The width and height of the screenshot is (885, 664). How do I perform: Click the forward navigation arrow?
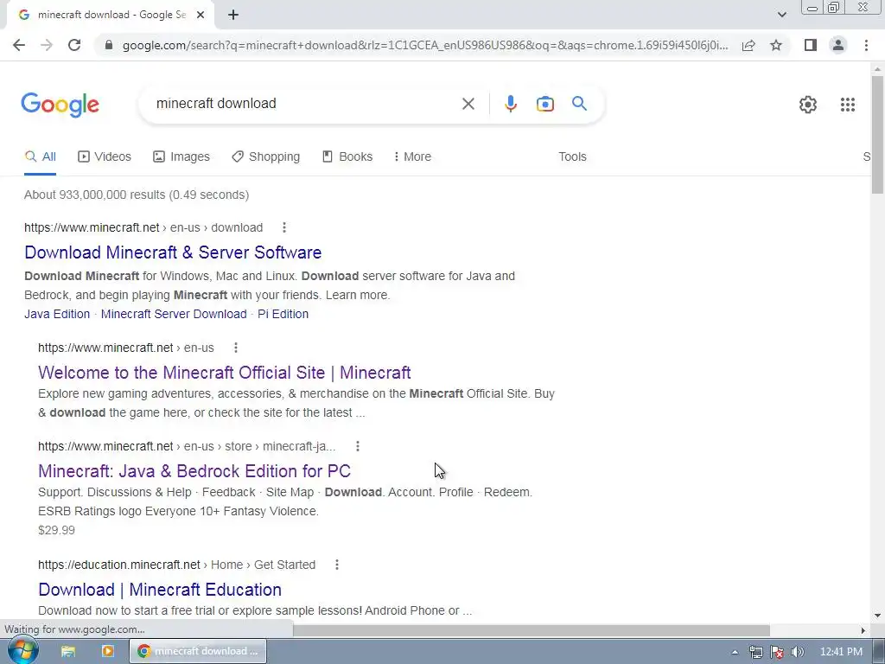coord(47,45)
